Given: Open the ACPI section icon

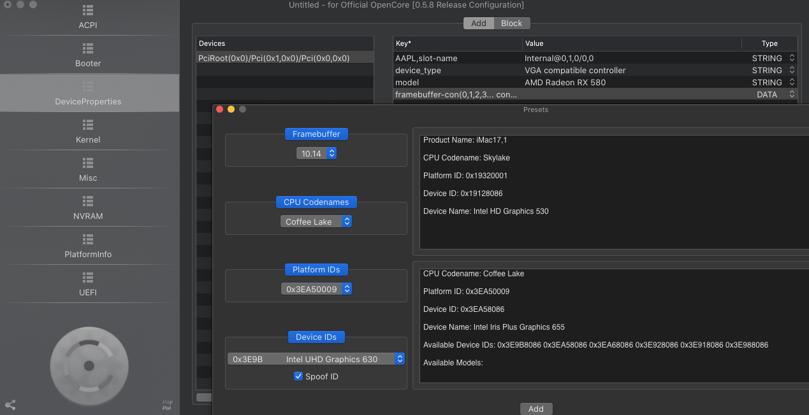Looking at the screenshot, I should (88, 11).
